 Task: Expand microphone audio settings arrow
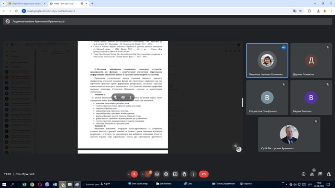click(x=129, y=174)
